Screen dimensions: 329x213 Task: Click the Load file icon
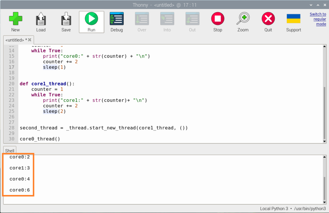pos(41,22)
